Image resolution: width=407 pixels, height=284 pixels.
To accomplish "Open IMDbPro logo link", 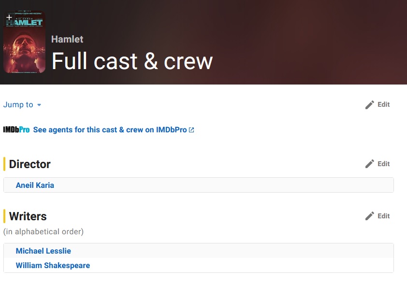I will click(16, 129).
